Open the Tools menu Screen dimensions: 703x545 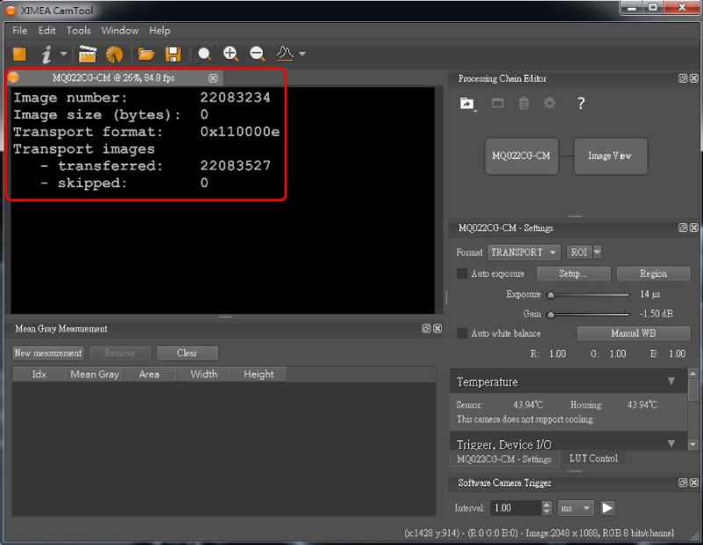point(78,31)
